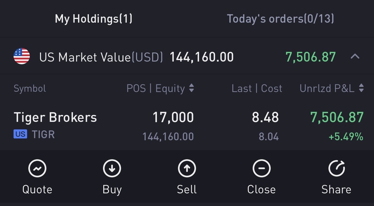Tap the Share arrow icon
This screenshot has width=374, height=206.
pos(336,168)
